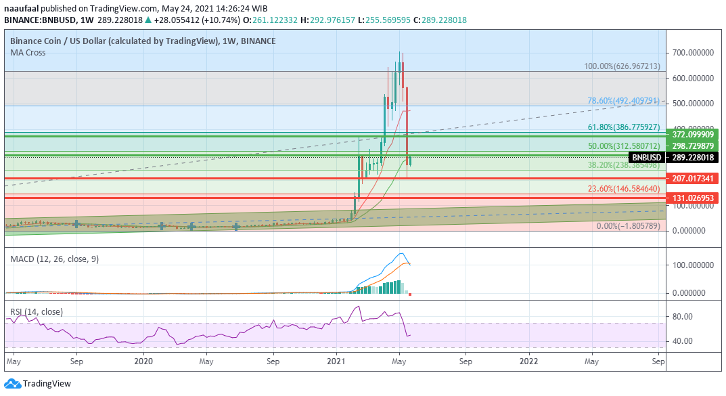
Task: Click the High value H:292.976157
Action: point(327,20)
